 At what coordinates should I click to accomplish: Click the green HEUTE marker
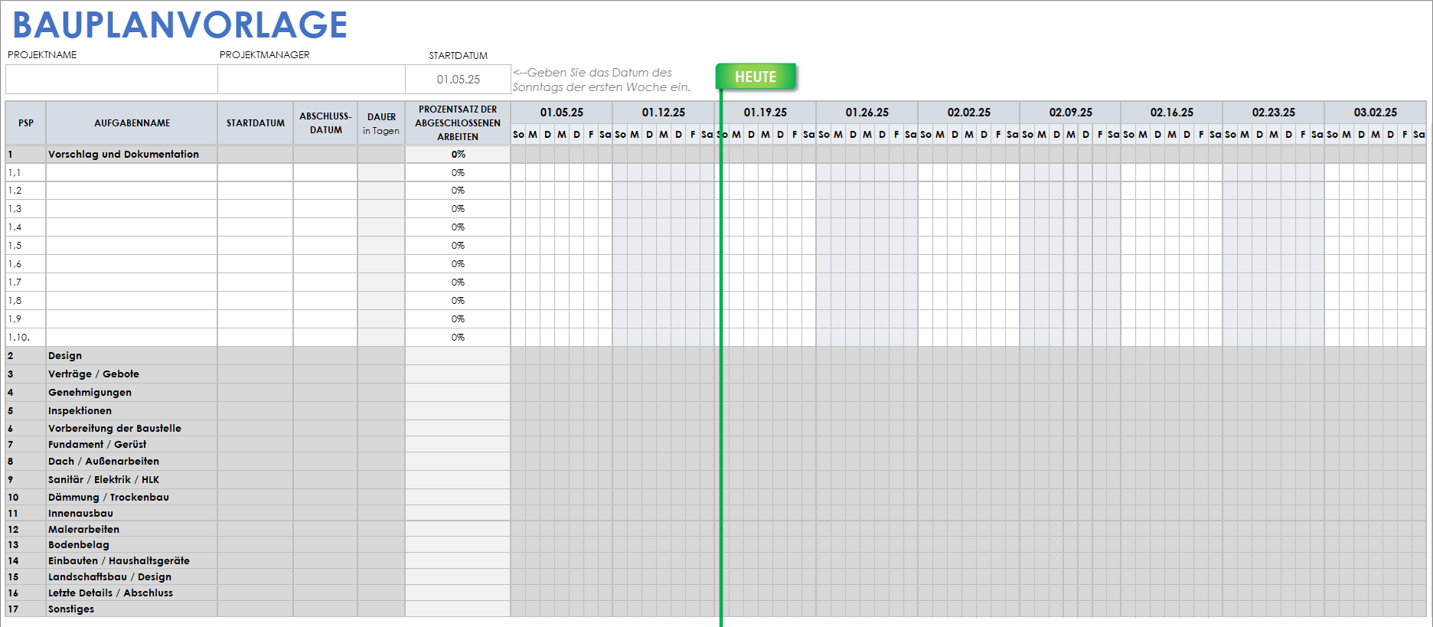coord(756,77)
